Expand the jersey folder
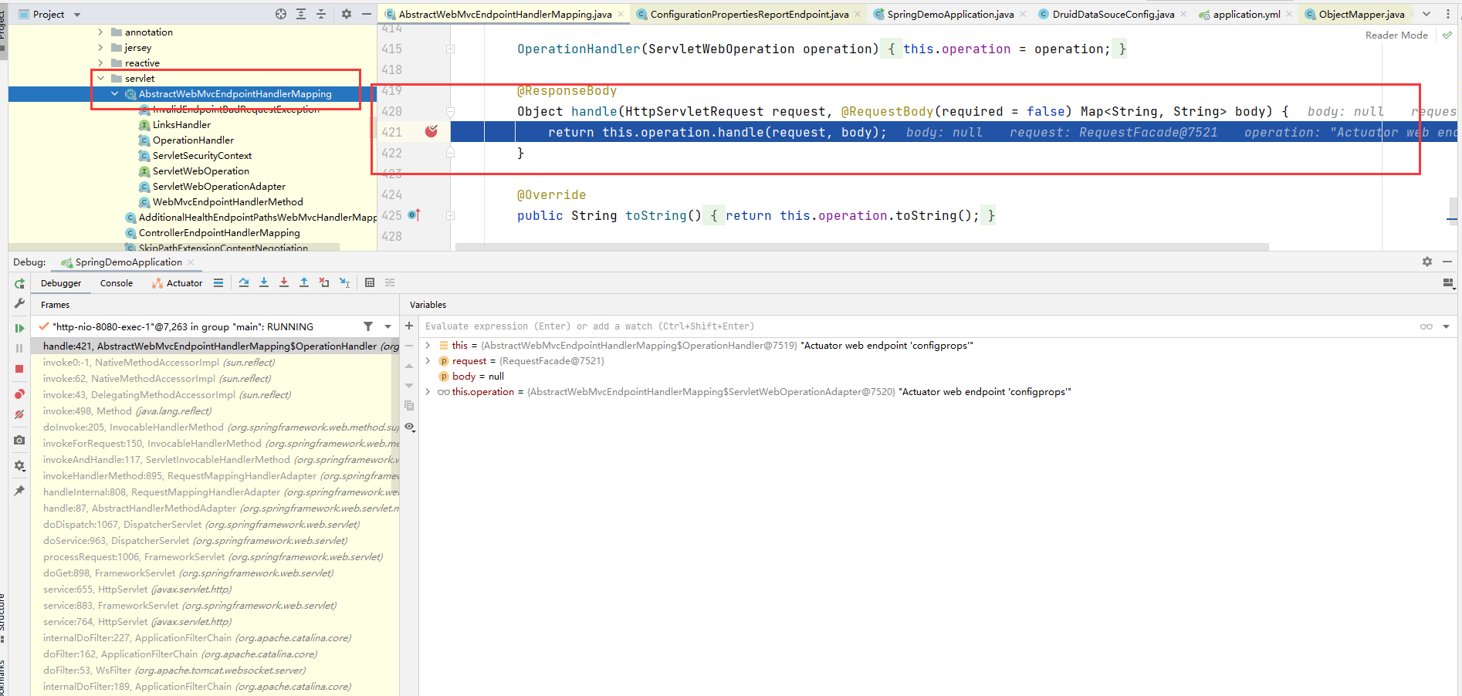This screenshot has width=1462, height=696. (100, 48)
